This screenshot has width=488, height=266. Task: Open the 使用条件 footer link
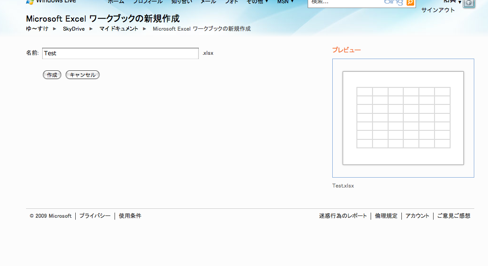[x=130, y=215]
